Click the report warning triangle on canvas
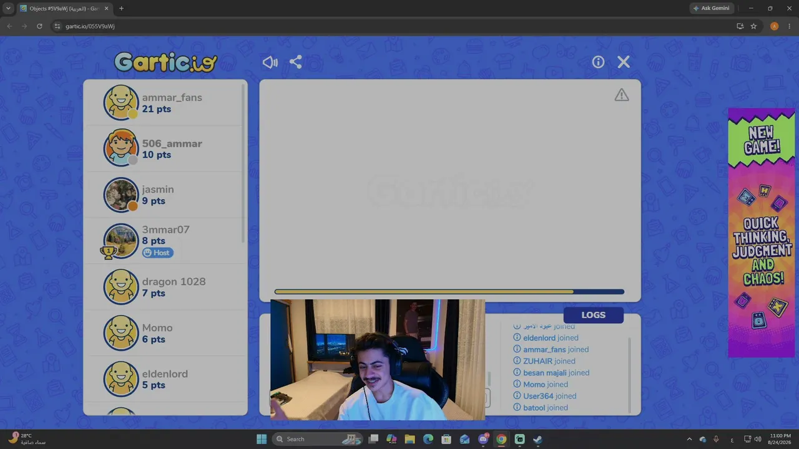Image resolution: width=799 pixels, height=449 pixels. pos(621,95)
